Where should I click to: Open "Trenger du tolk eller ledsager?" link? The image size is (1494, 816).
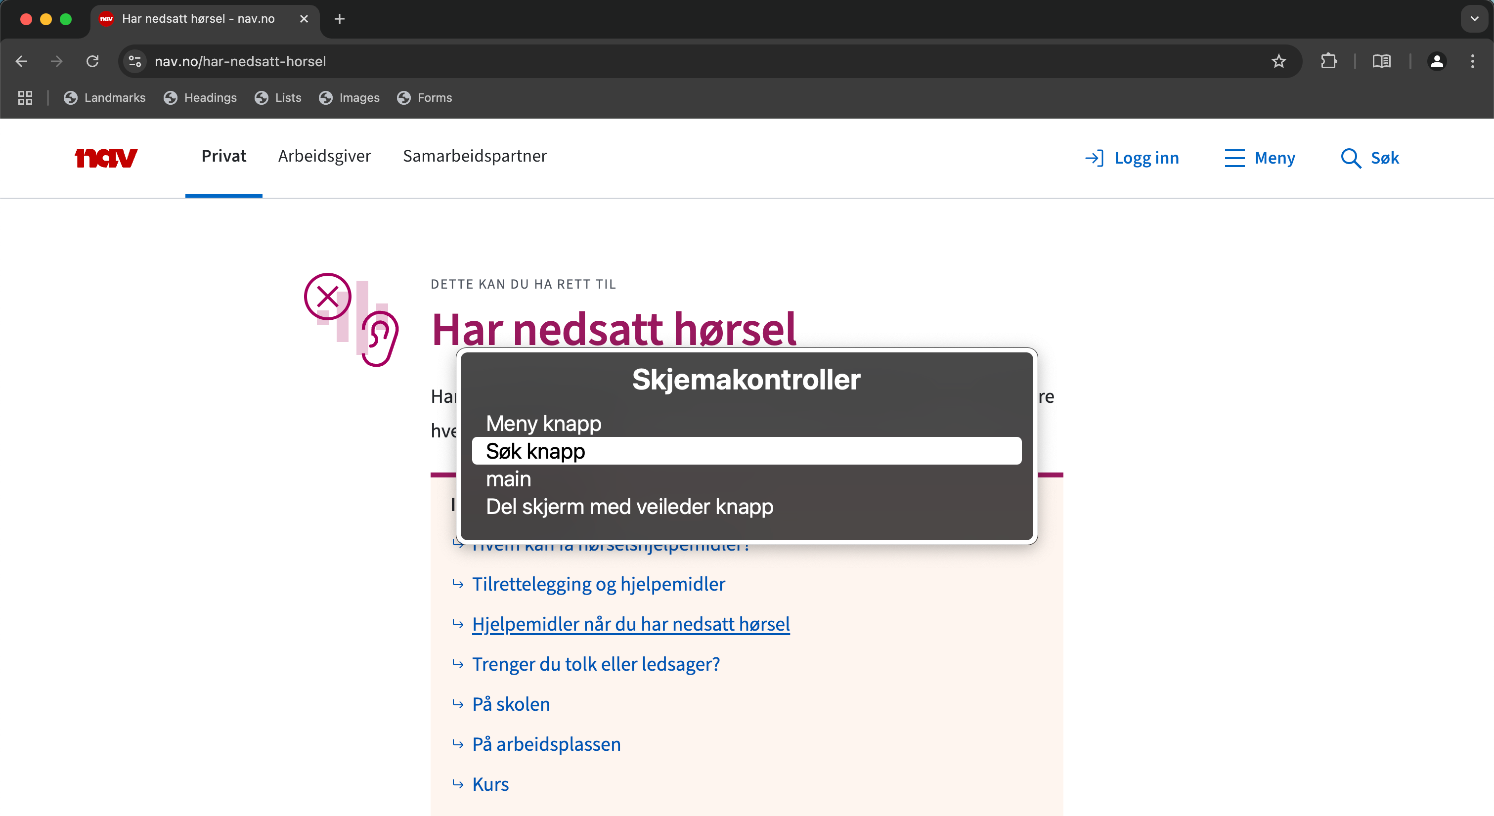pos(596,664)
